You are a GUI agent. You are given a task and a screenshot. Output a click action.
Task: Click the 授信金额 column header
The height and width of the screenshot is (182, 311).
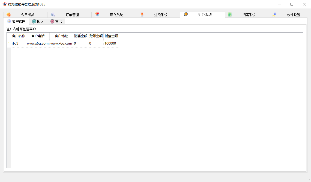click(111, 36)
